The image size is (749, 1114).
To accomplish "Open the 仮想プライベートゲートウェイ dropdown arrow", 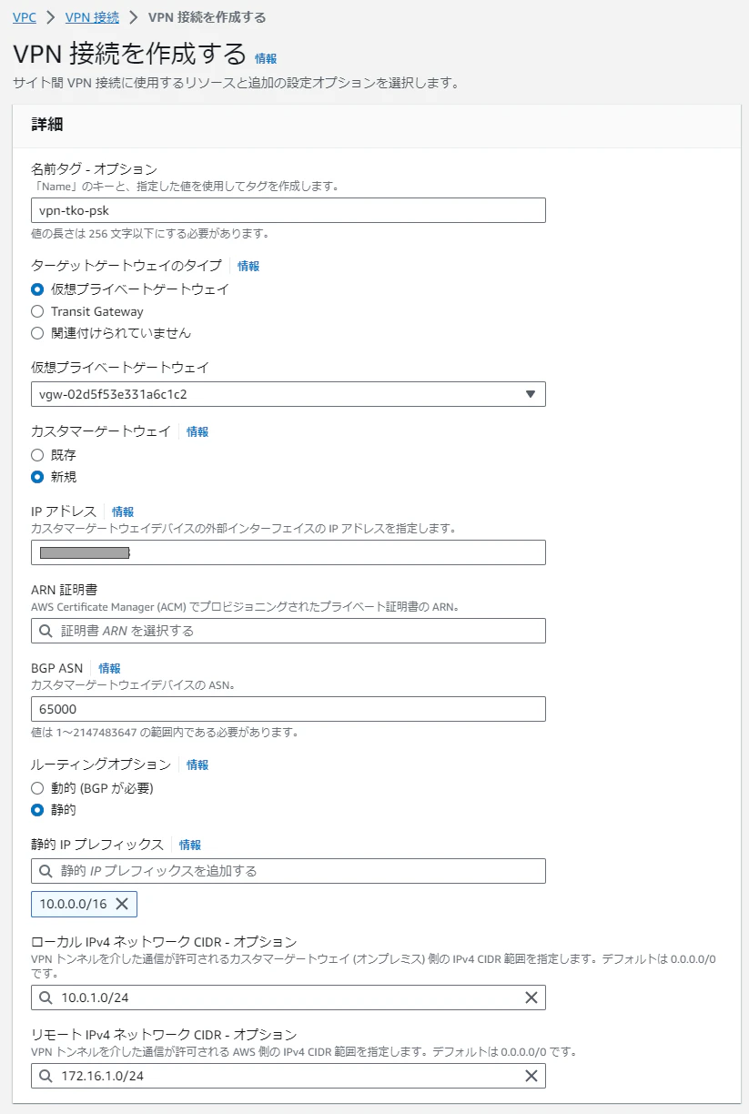I will click(531, 394).
